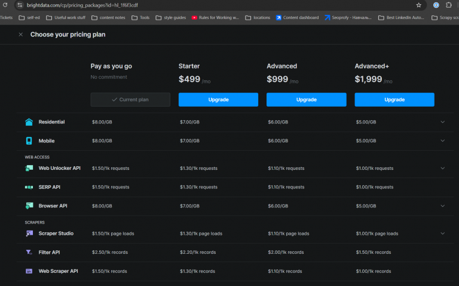Click the Web Unlocker API icon

coord(29,168)
